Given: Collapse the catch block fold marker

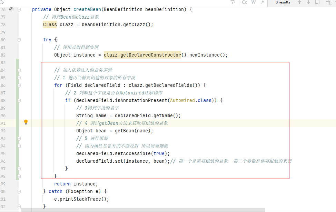Looking at the screenshot, I should [19, 191].
